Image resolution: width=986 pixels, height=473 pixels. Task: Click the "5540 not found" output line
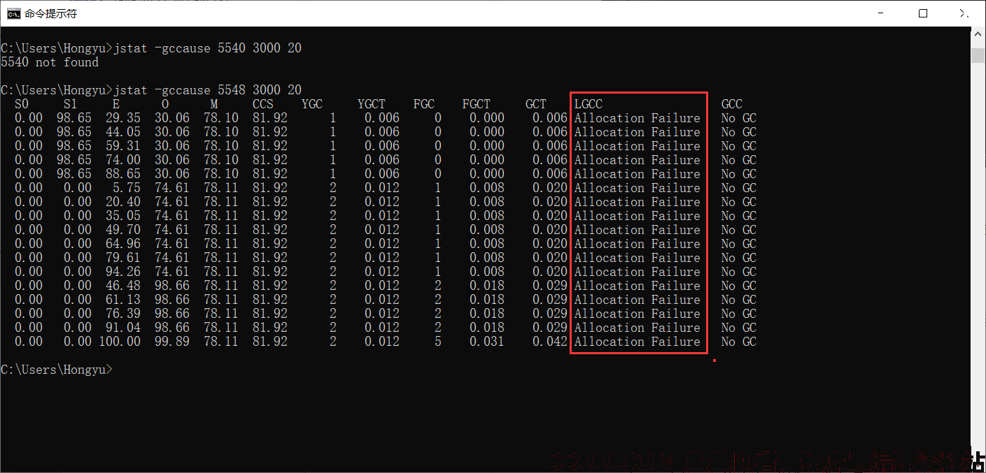pyautogui.click(x=50, y=62)
